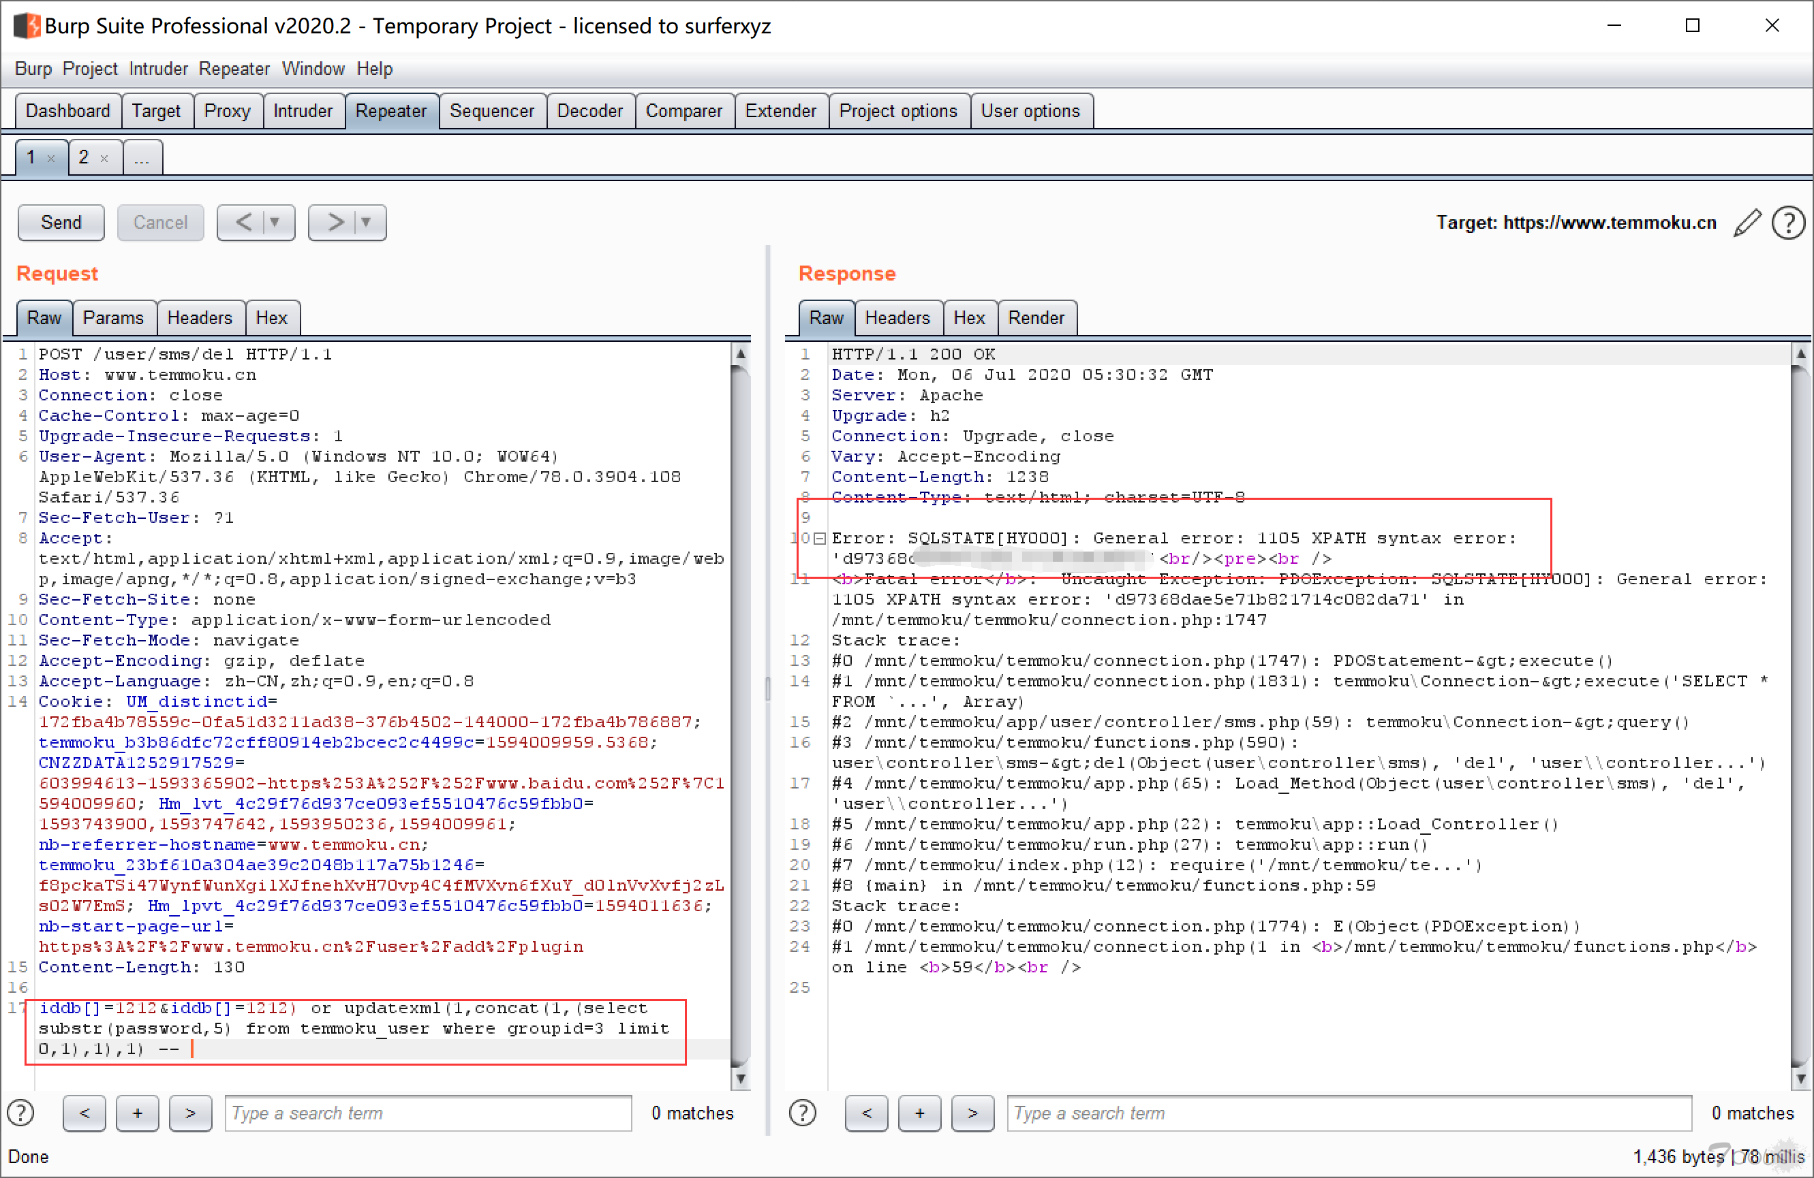Screen dimensions: 1814x1178
Task: Click the Burp Suite logo icon
Action: 26,26
